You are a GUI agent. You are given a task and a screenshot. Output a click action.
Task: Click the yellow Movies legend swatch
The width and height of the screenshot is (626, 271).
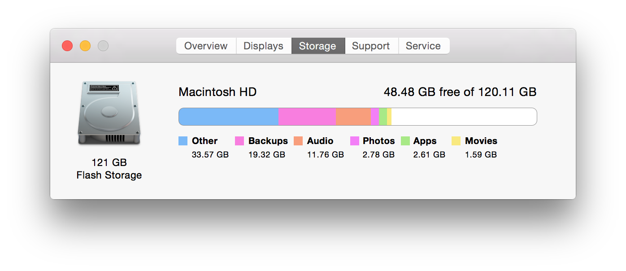456,141
